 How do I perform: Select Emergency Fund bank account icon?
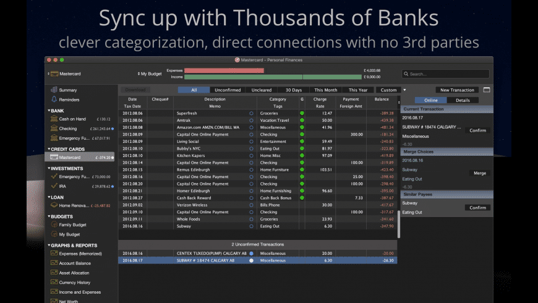54,138
